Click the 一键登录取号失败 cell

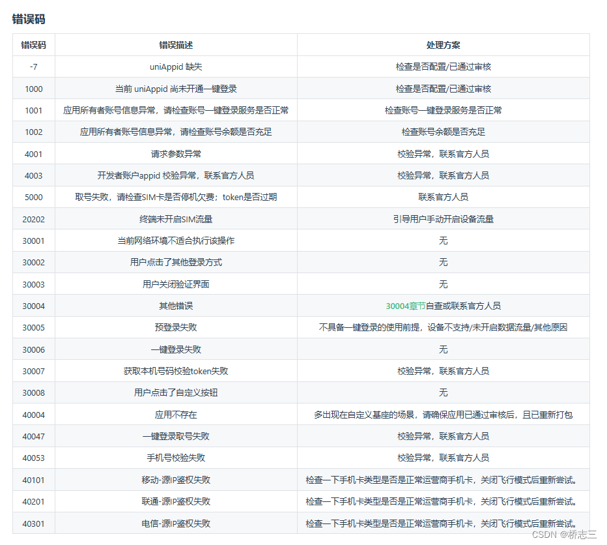176,436
